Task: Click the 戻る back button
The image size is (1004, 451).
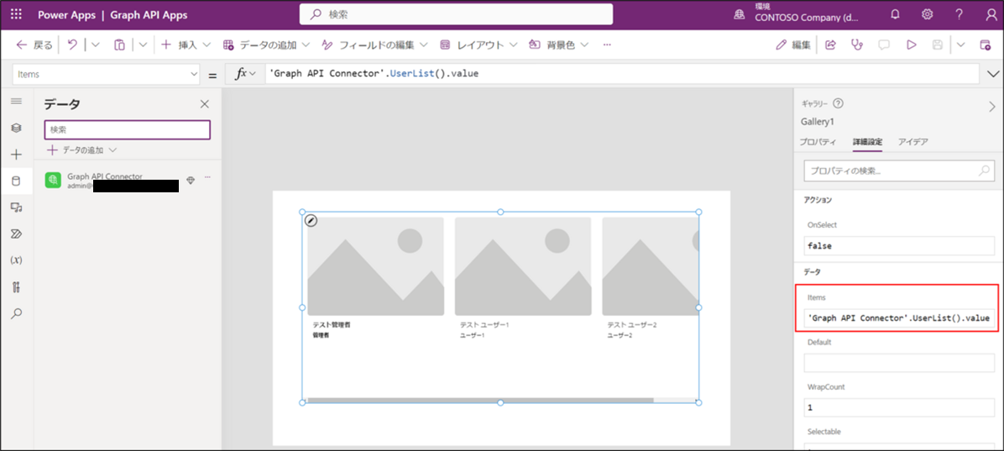Action: [35, 45]
